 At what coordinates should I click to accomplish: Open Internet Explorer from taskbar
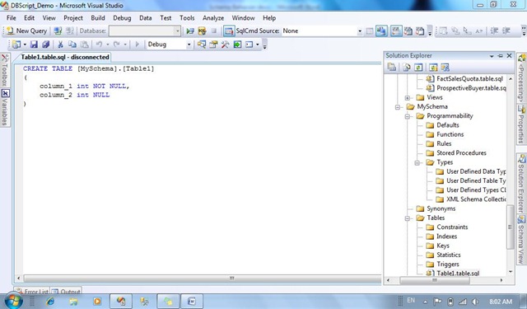click(50, 302)
